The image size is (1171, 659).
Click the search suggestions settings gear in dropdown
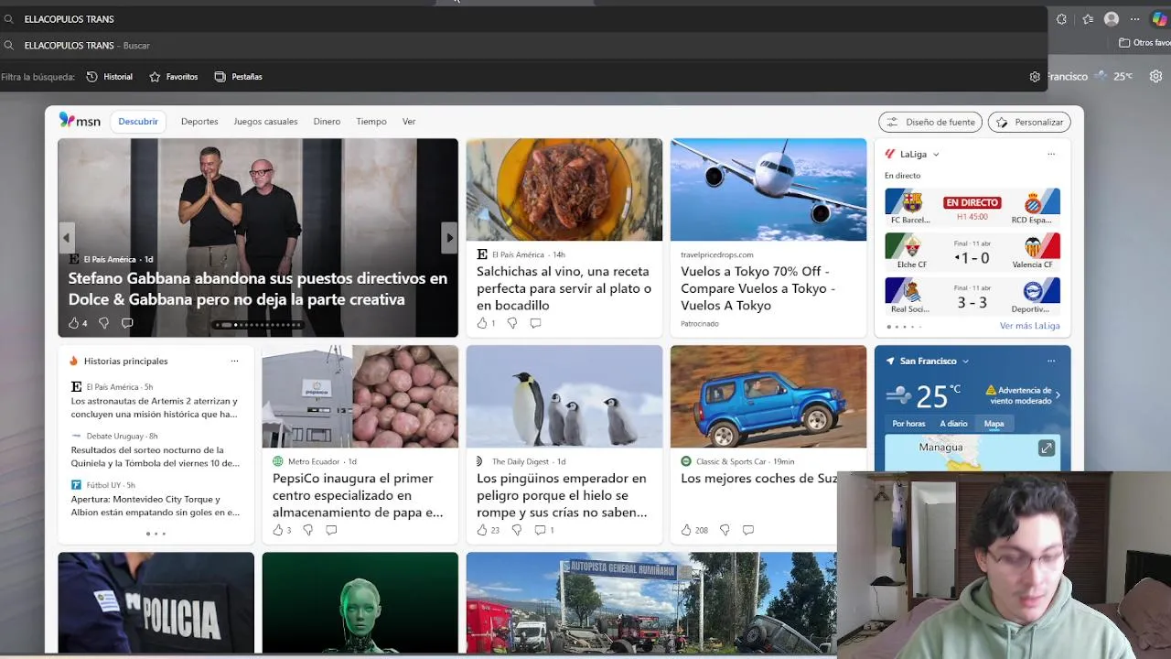[x=1035, y=77]
